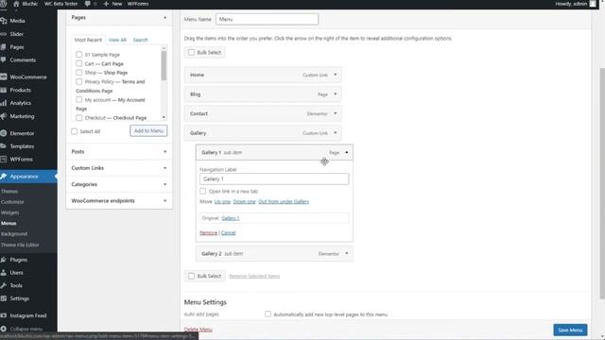
Task: Check the Privacy Policy page checkbox
Action: (x=79, y=81)
